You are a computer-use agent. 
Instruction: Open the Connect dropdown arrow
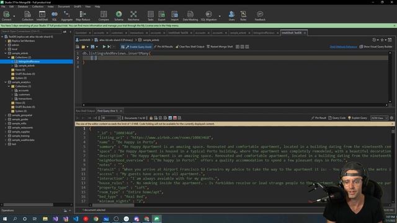click(x=14, y=16)
